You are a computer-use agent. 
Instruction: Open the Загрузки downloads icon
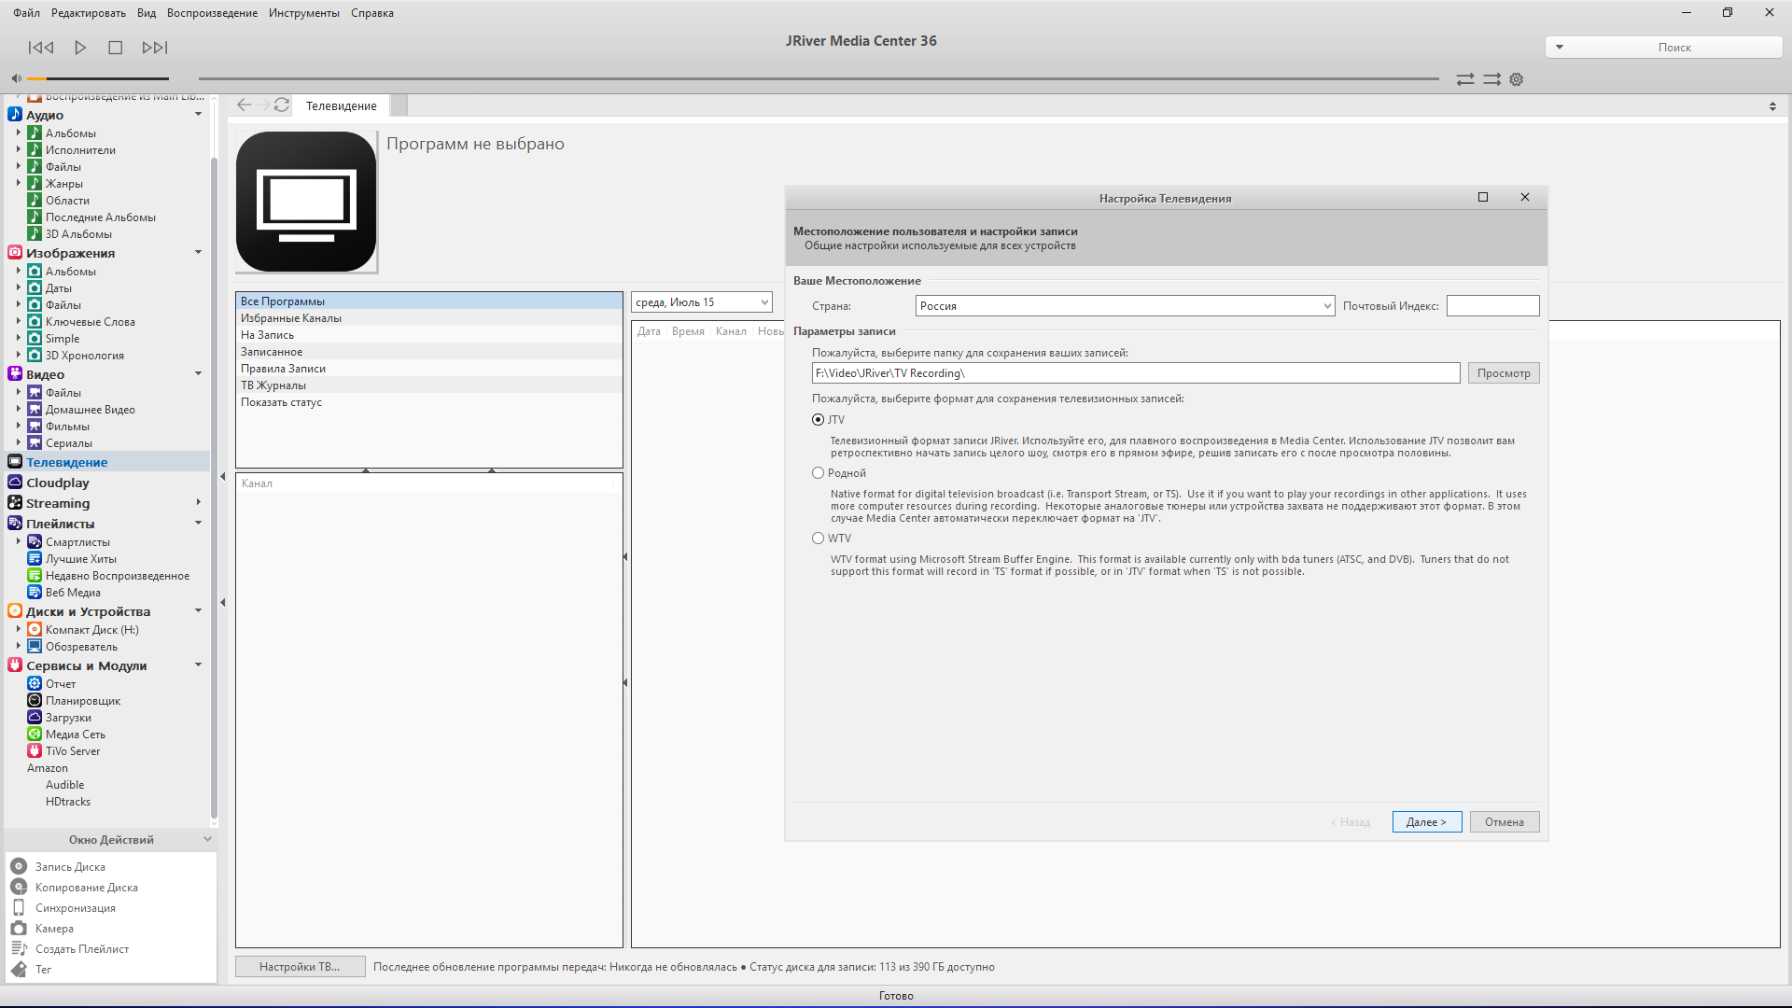tap(35, 718)
